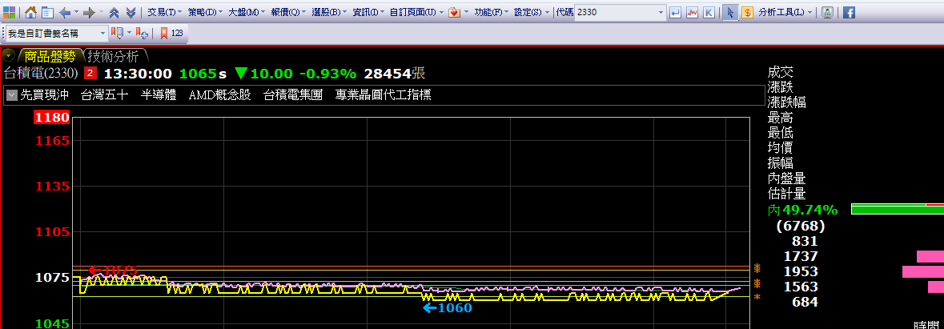Image resolution: width=944 pixels, height=329 pixels.
Task: Click the 先買現沖 tag link
Action: 45,94
